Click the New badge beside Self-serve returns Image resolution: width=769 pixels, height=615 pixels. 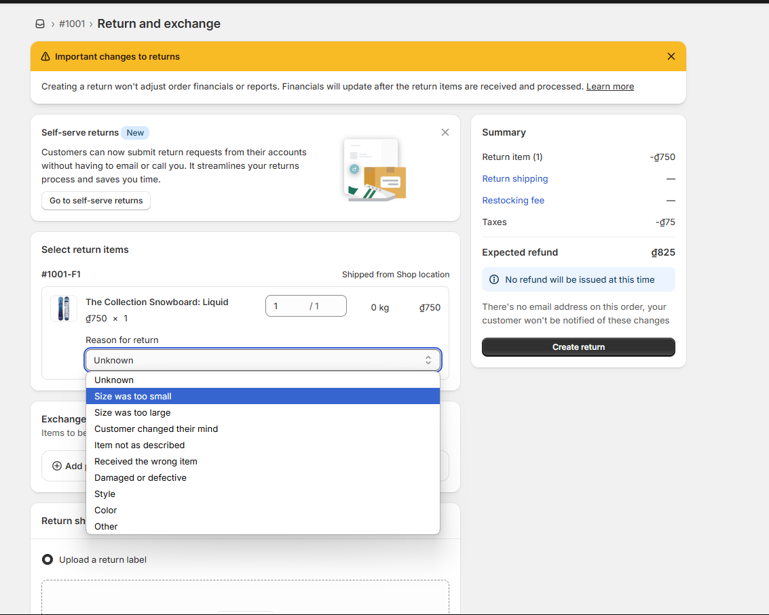[135, 133]
